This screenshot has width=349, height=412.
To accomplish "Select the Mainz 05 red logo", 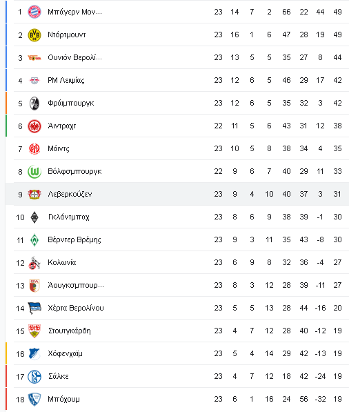I will coord(34,148).
